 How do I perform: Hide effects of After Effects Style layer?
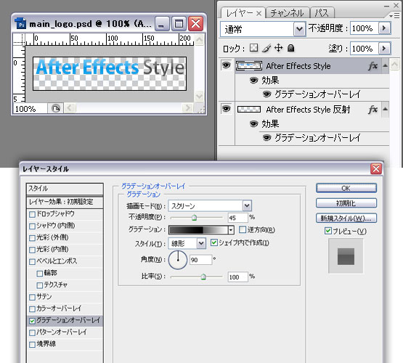[x=253, y=81]
